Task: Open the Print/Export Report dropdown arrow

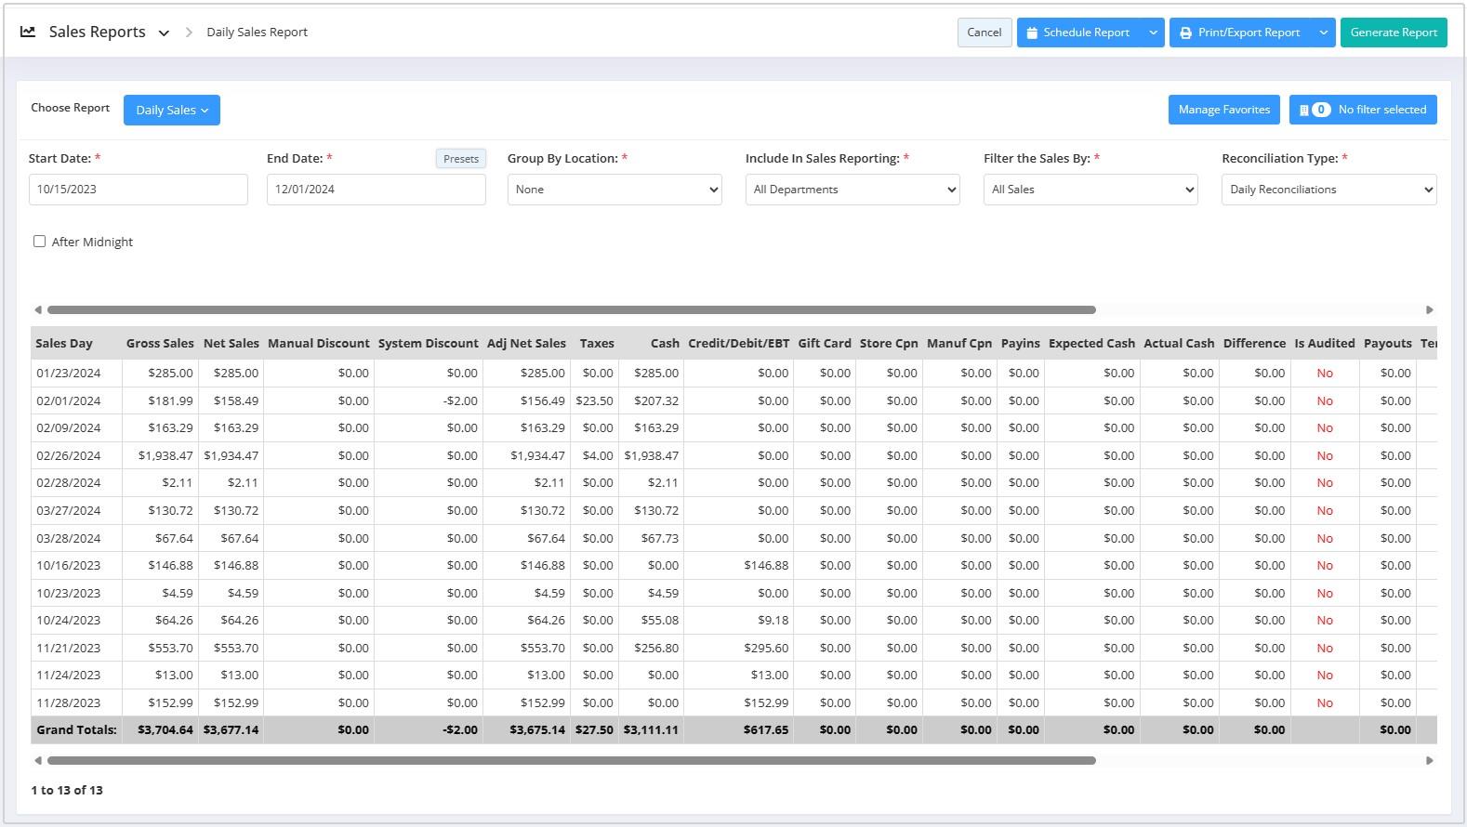Action: tap(1324, 33)
